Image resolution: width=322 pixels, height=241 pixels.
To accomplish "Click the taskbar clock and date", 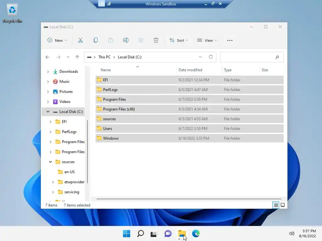I will (x=308, y=233).
